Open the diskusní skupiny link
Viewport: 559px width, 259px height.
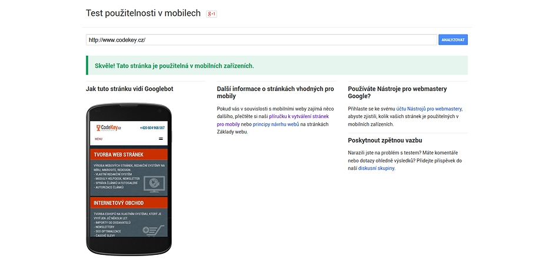point(377,169)
